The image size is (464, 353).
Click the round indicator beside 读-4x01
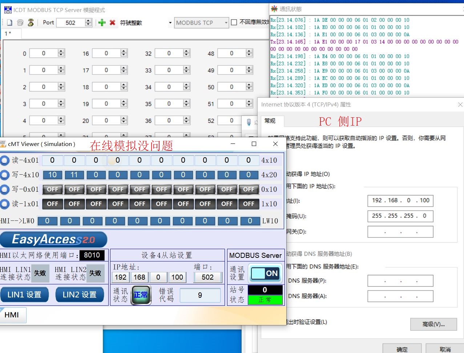pos(5,160)
